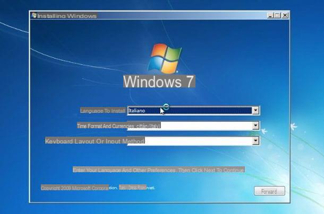
Task: Close the Installing Windows window
Action: (x=285, y=15)
